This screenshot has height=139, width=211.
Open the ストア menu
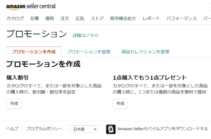pos(97,18)
